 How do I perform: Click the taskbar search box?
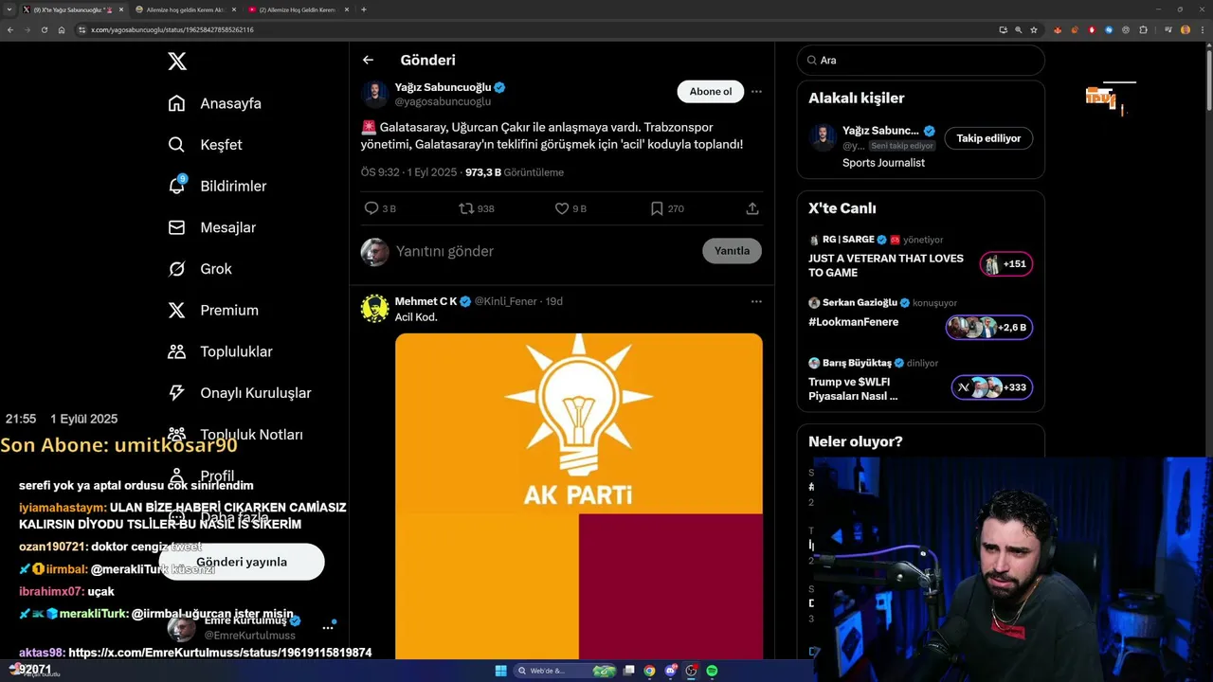566,671
